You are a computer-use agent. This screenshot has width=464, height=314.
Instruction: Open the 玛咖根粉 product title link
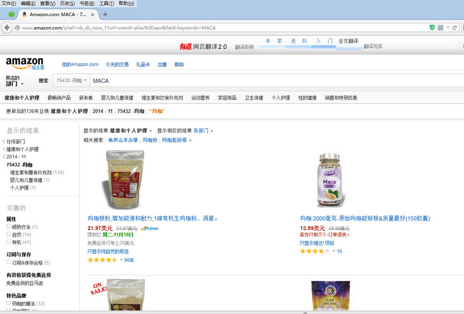tap(153, 218)
